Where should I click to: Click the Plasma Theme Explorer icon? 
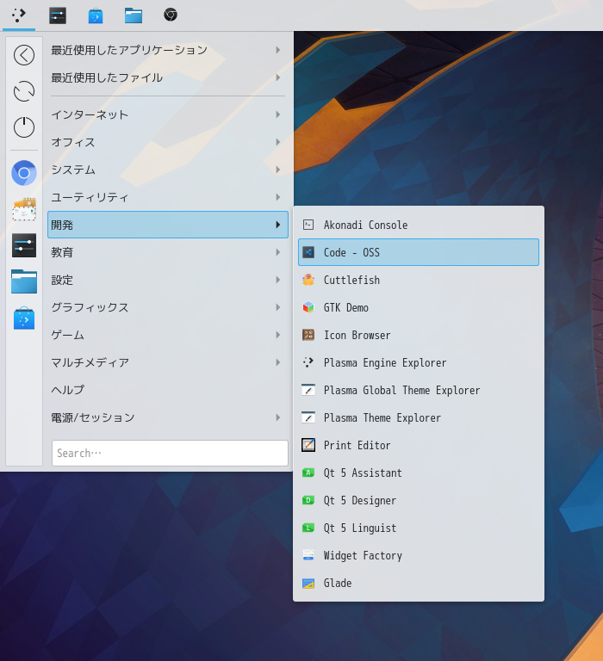coord(308,417)
